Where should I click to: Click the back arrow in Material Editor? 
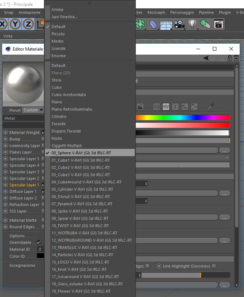pos(206,58)
